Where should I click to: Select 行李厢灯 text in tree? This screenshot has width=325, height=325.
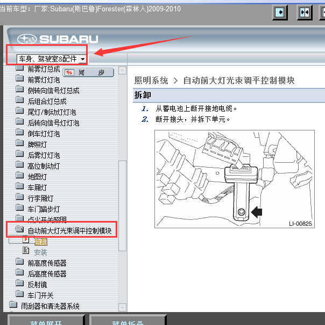click(41, 199)
